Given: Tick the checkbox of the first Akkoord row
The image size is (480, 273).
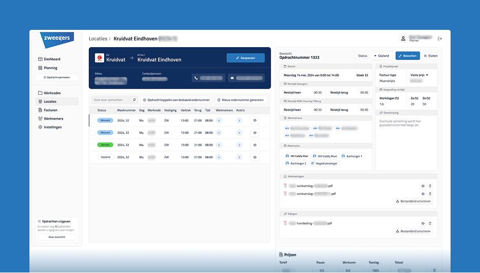Looking at the screenshot, I should pos(93,120).
